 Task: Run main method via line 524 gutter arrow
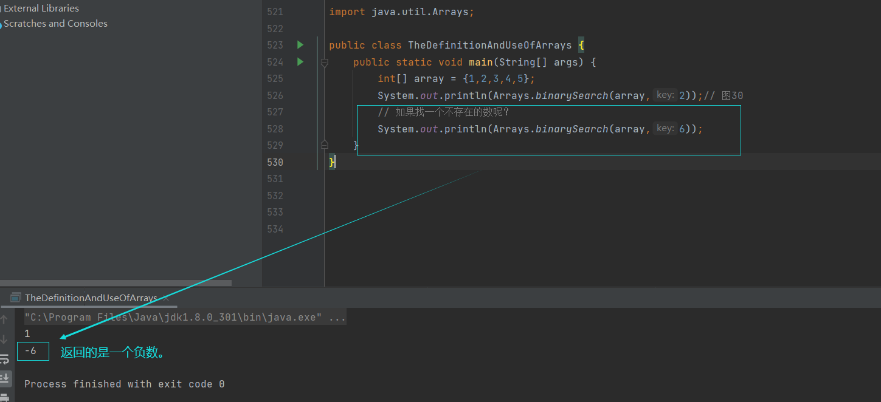(x=300, y=62)
